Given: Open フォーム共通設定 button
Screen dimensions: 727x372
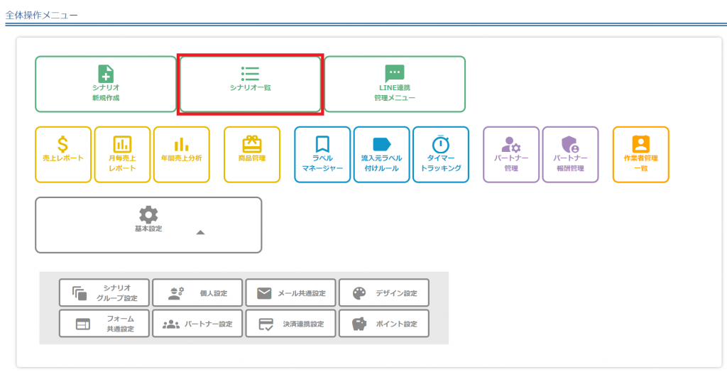Looking at the screenshot, I should [x=104, y=323].
